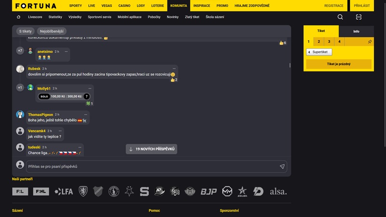Click the LFA partner logo
Screen dimensions: 386x217
click(x=64, y=191)
